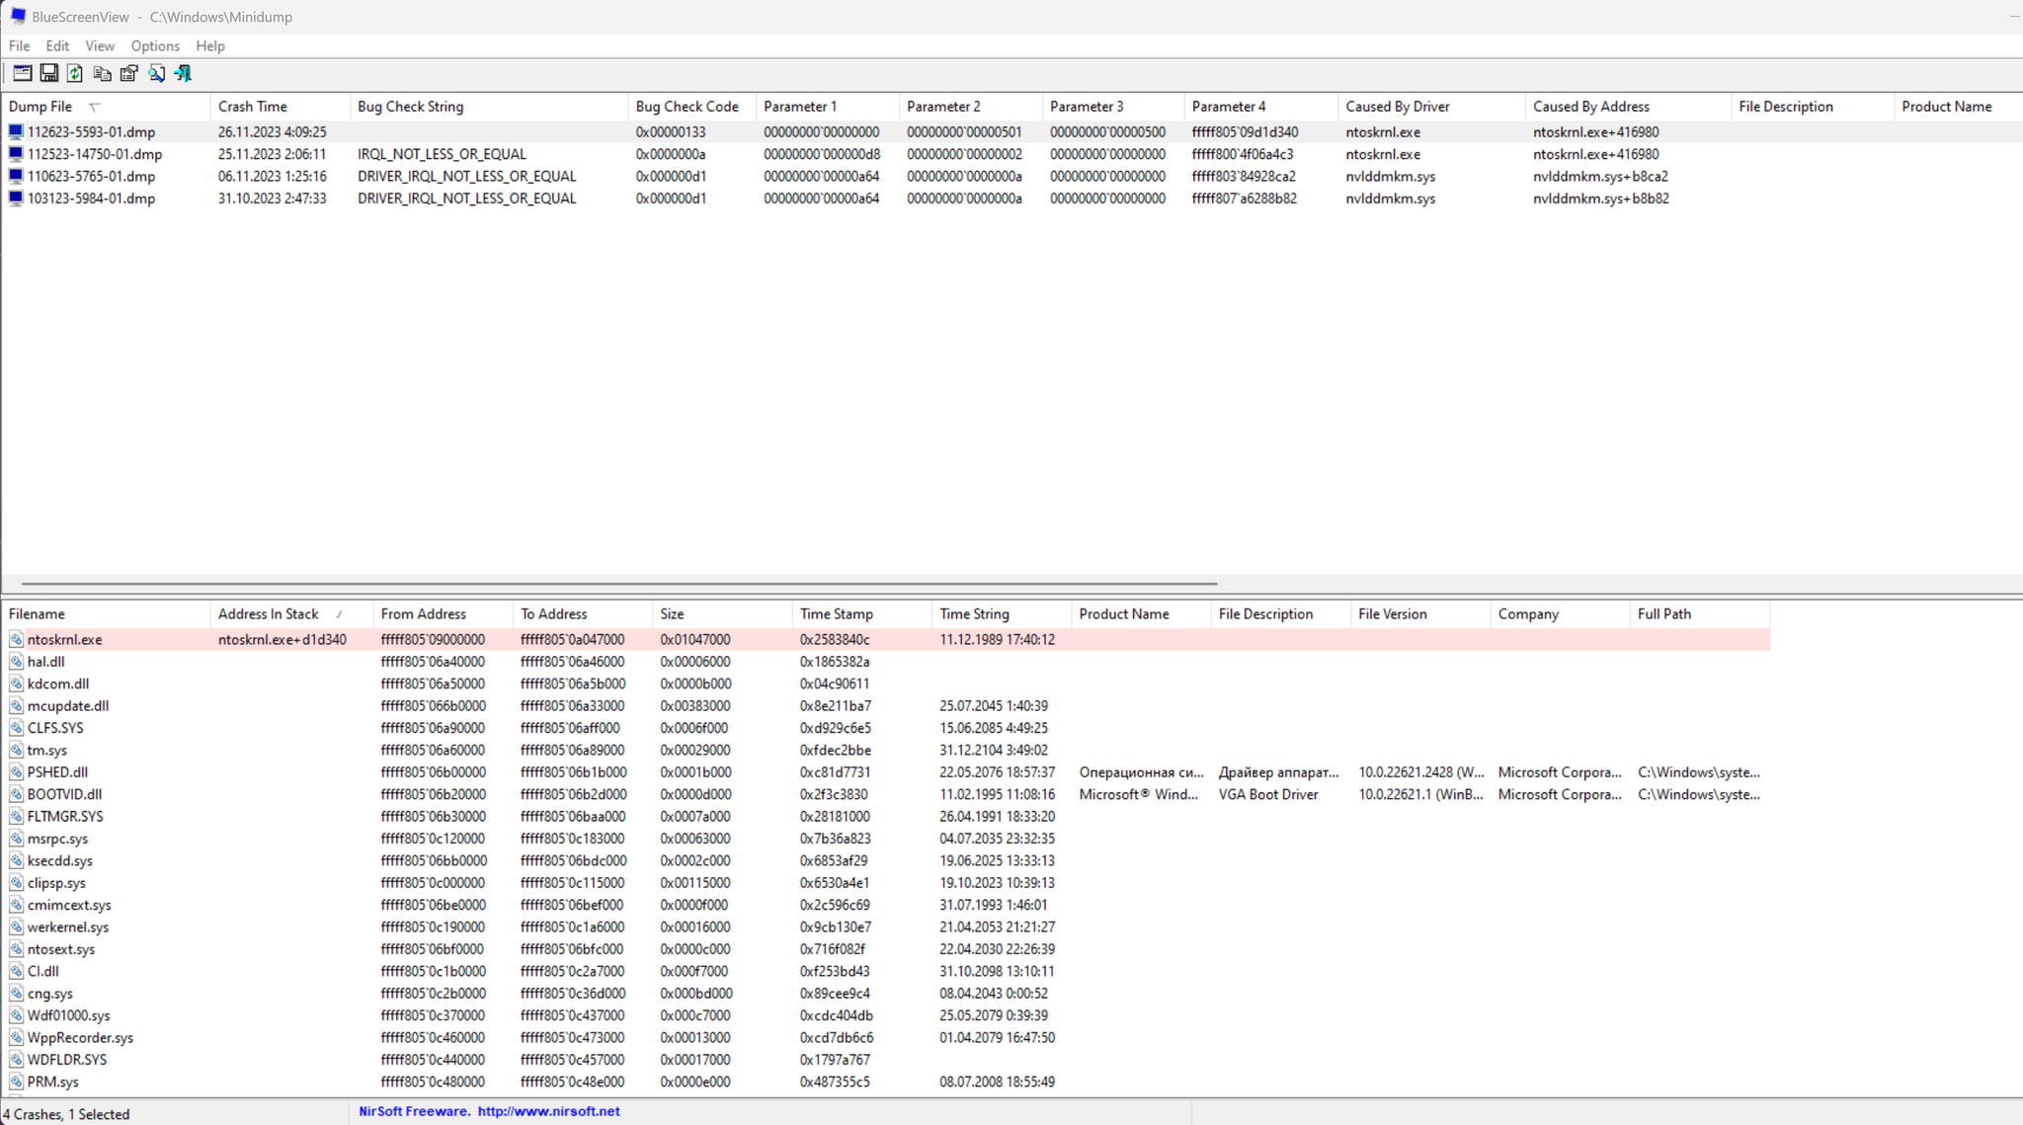
Task: Click dump icon beside 103123-5984-01.dmp
Action: tap(16, 199)
